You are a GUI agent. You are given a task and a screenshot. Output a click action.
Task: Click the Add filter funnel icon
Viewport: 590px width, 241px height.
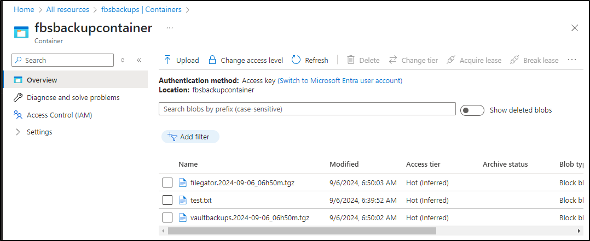tap(172, 137)
